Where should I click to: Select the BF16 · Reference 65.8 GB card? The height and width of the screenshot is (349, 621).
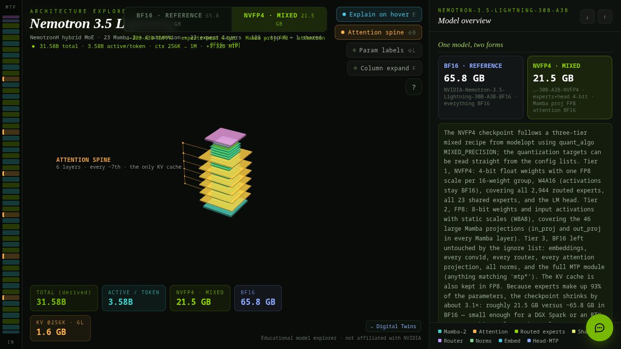coord(481,88)
